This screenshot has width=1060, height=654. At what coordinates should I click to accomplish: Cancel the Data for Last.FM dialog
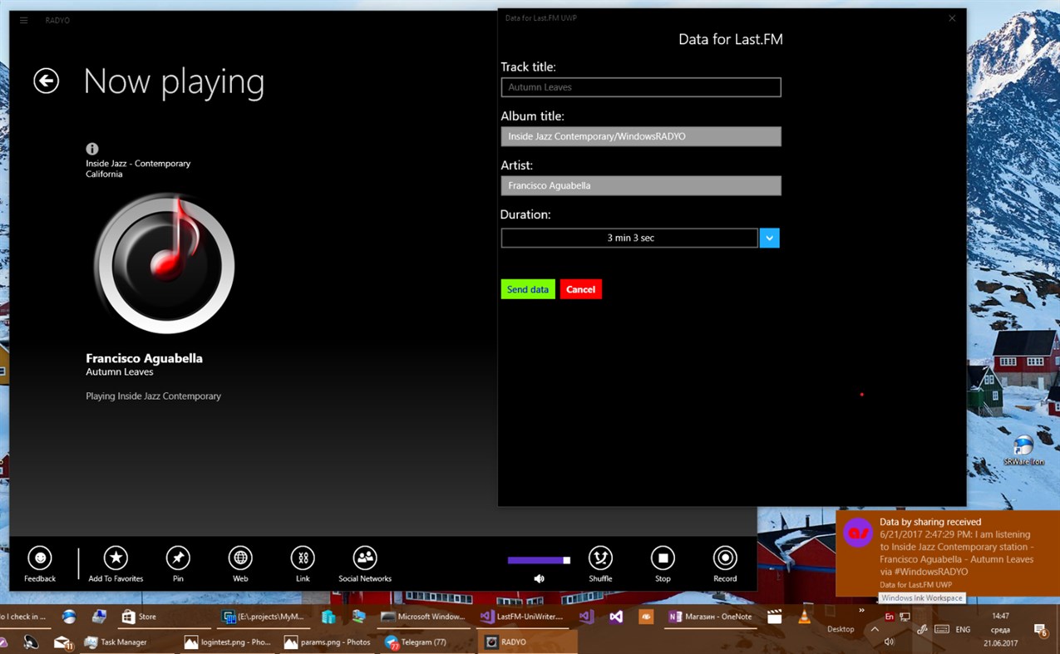click(580, 288)
